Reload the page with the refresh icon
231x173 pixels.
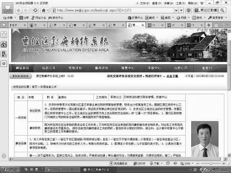click(x=35, y=10)
